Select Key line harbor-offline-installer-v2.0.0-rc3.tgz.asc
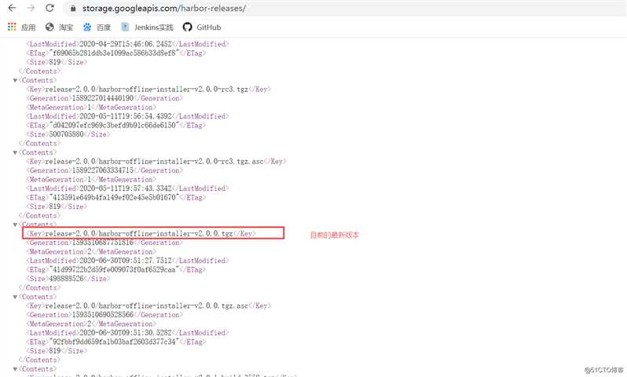This screenshot has height=377, width=627. (156, 162)
